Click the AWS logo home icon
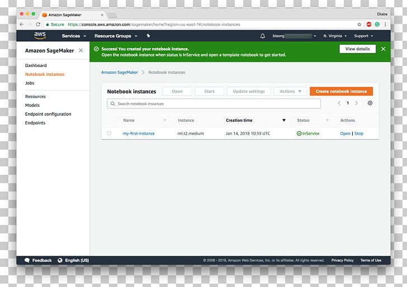407x287 pixels. (x=40, y=36)
